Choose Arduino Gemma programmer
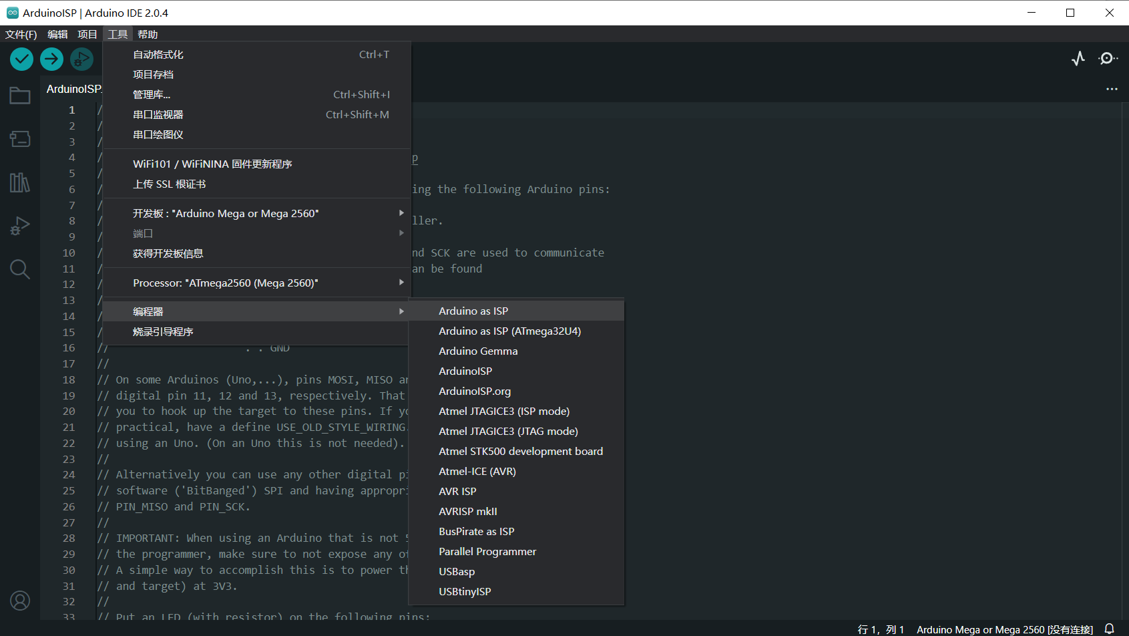Viewport: 1129px width, 636px height. coord(516,351)
